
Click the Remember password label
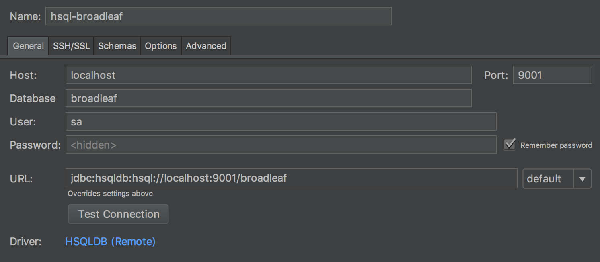click(556, 145)
